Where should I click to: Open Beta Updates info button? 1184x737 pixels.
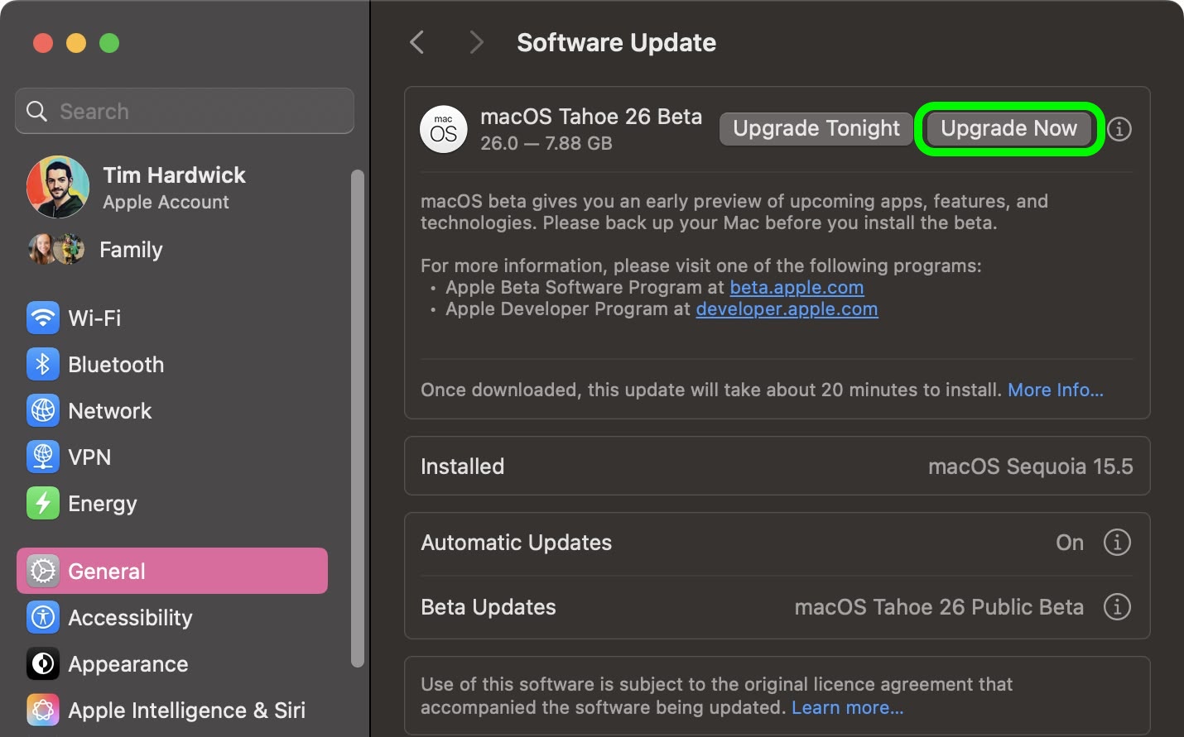1117,607
